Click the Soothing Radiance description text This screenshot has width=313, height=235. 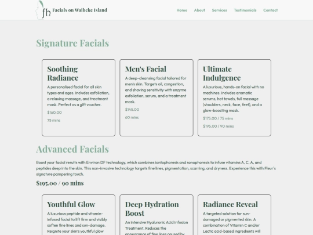click(x=78, y=96)
